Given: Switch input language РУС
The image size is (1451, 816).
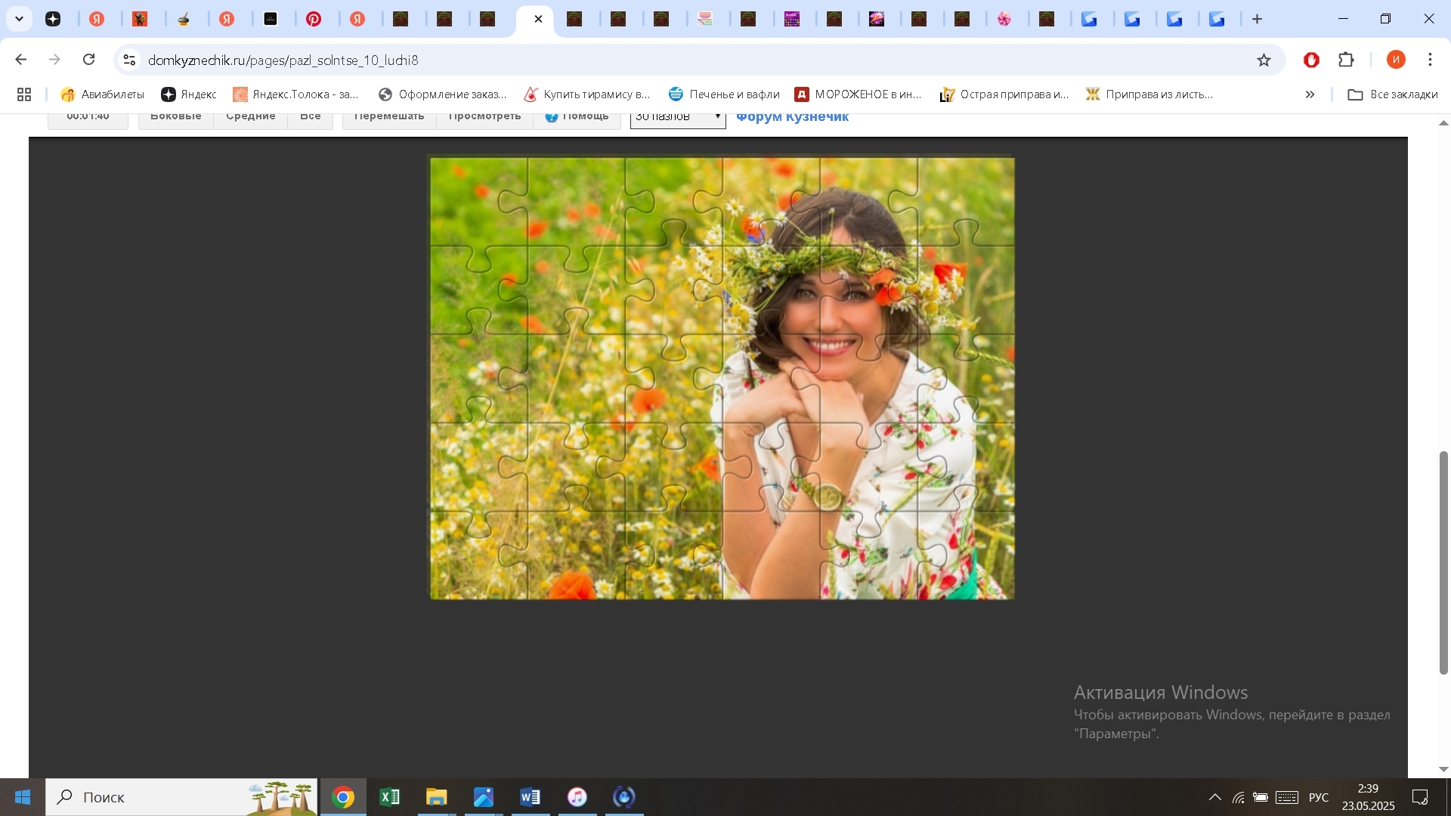Looking at the screenshot, I should tap(1319, 797).
